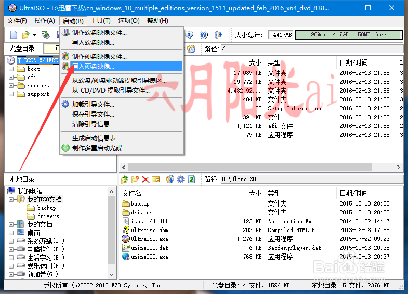This screenshot has width=408, height=294.
Task: Choose 制作硬盘映像文件 menu entry
Action: coord(122,57)
